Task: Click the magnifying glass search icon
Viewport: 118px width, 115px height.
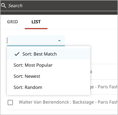Action: click(x=3, y=6)
